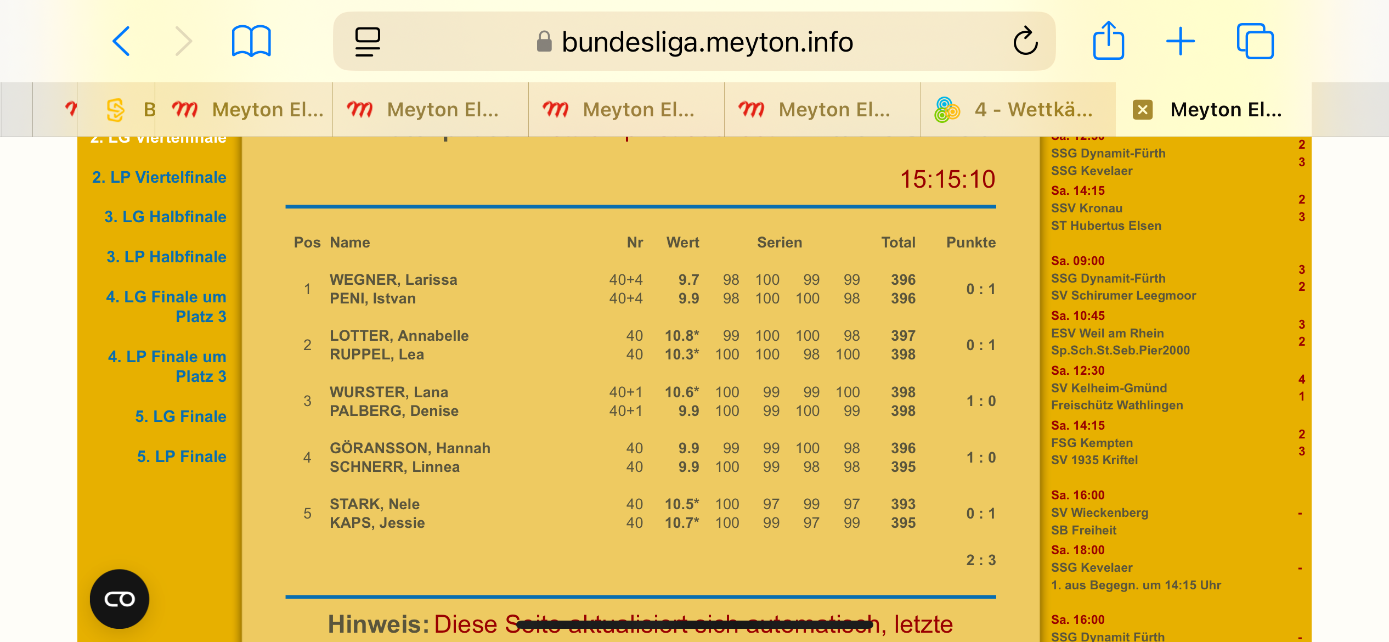This screenshot has height=642, width=1389.
Task: Open the 2. LP Viertelfinale link
Action: tap(159, 177)
